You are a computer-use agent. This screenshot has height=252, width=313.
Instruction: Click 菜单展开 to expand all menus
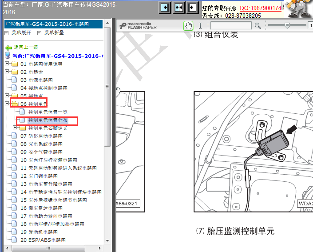coord(21,32)
